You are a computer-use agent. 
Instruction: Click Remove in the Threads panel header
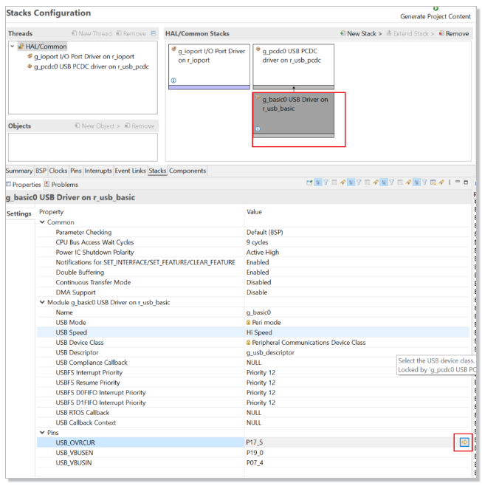[x=131, y=33]
